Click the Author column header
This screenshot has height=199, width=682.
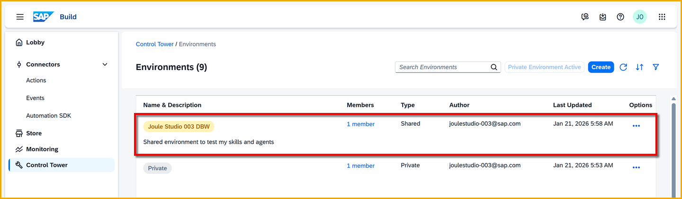pyautogui.click(x=459, y=105)
